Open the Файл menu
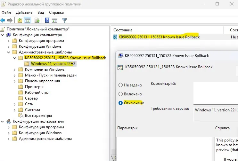 [6, 12]
